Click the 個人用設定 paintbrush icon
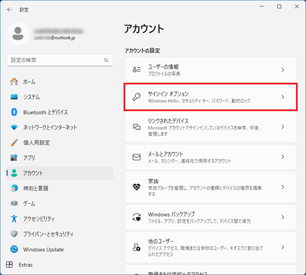The width and height of the screenshot is (306, 275). (x=14, y=143)
